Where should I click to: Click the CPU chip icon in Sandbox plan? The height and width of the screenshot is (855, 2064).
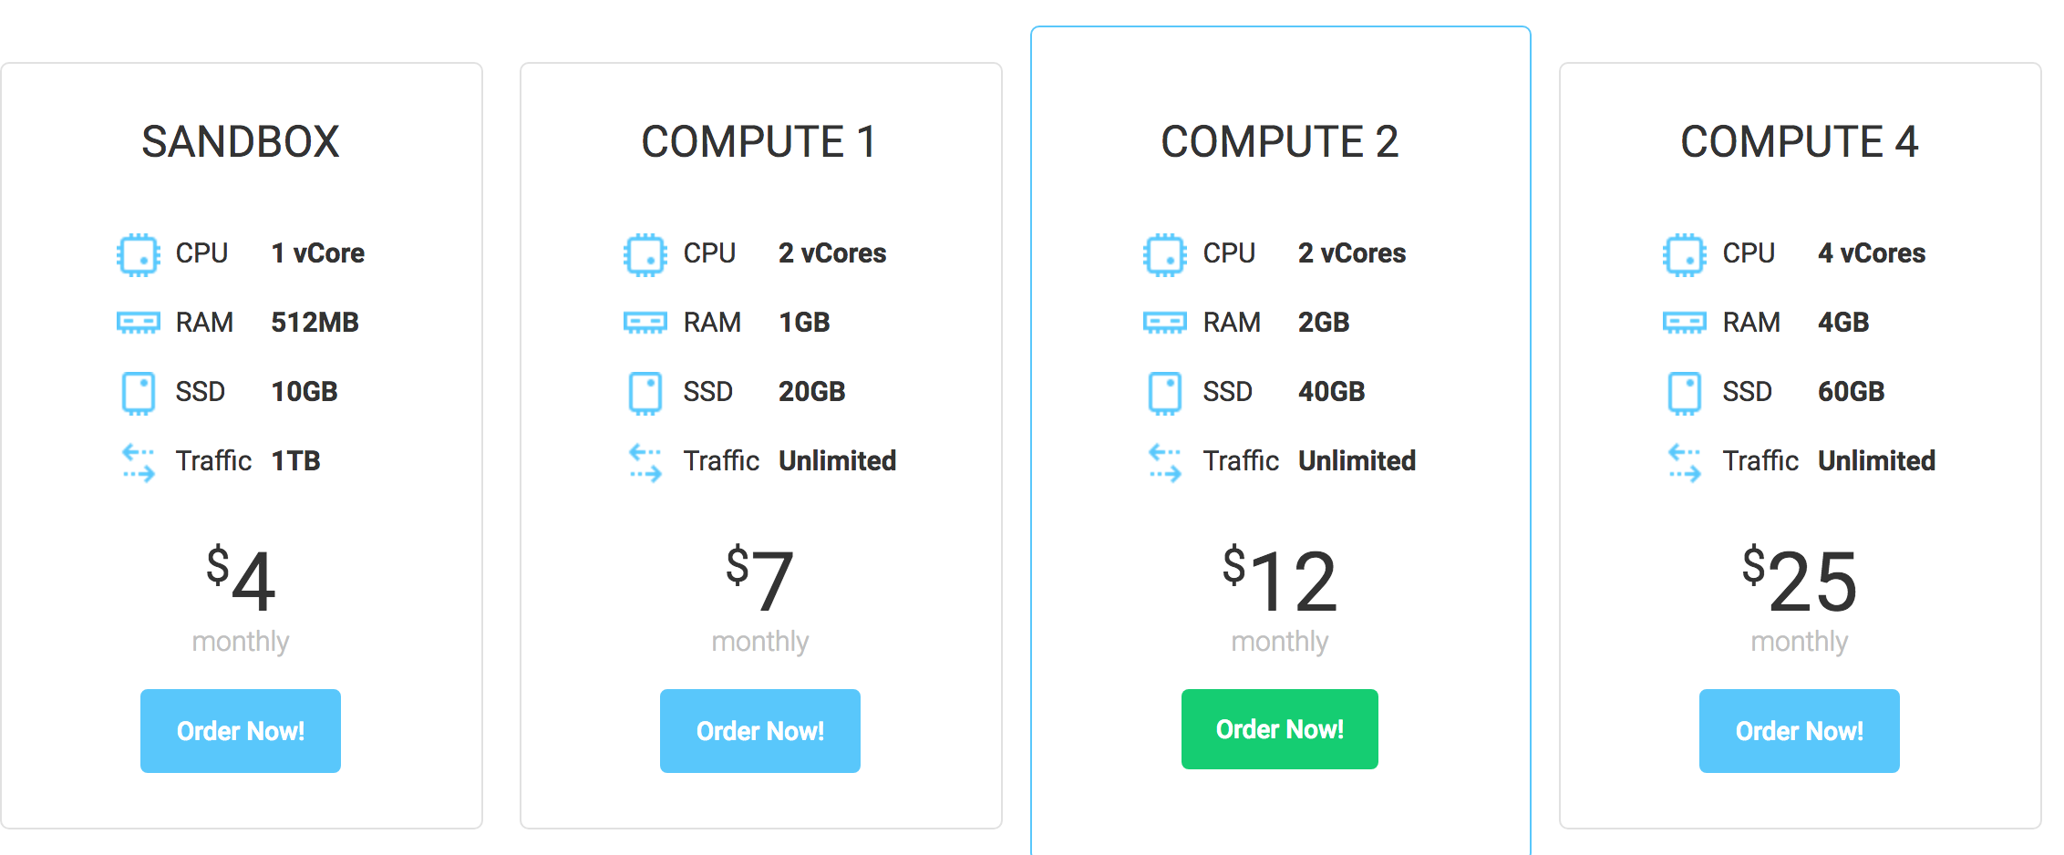pyautogui.click(x=139, y=254)
